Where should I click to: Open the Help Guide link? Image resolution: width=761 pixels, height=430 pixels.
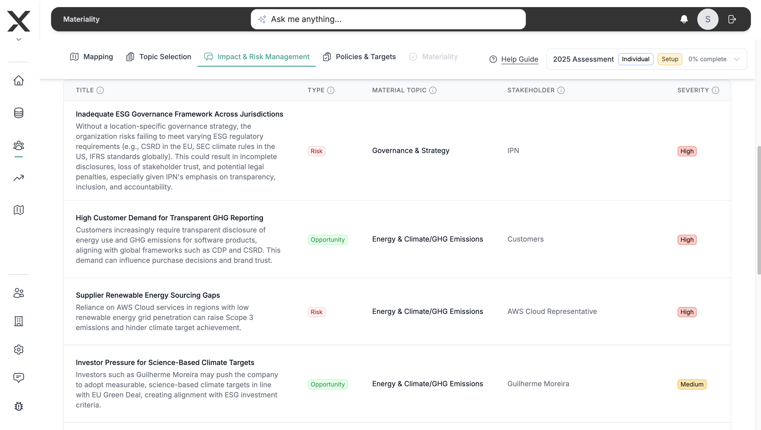pos(519,59)
